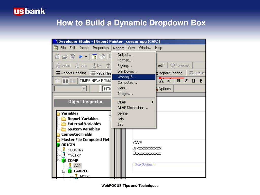Open the File menu
This screenshot has height=195, width=260.
coord(63,48)
